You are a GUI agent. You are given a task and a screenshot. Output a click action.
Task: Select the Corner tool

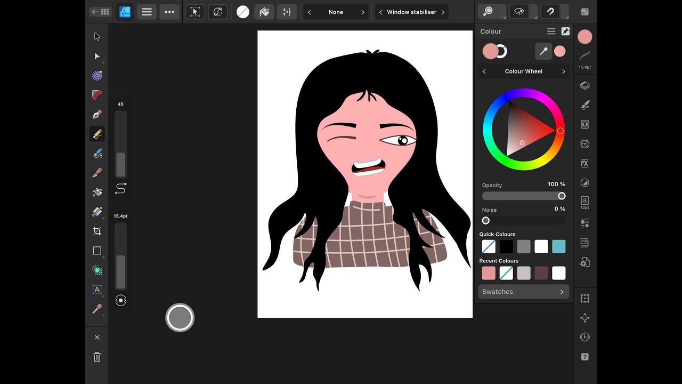pos(97,95)
